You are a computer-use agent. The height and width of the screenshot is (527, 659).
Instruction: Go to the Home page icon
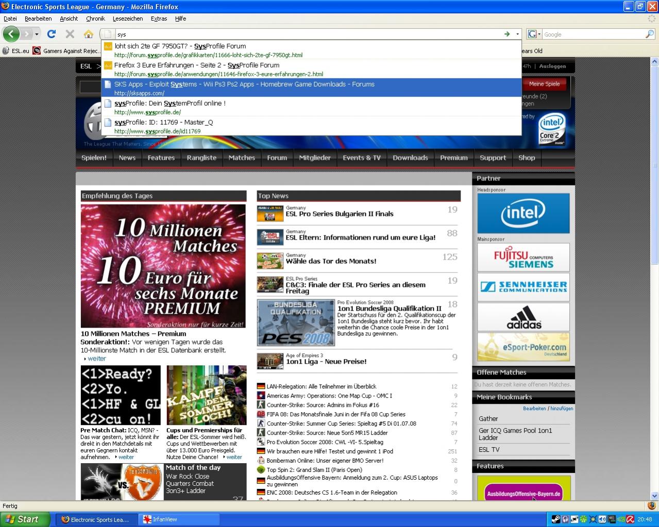[89, 34]
